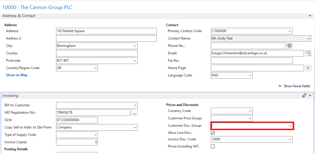Click the VAT Registration No. field 789456278
The height and width of the screenshot is (154, 315).
tap(93, 113)
